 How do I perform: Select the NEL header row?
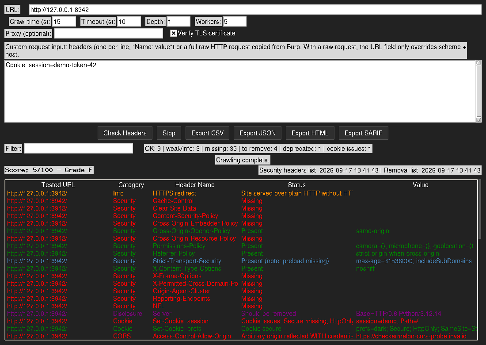coord(241,306)
